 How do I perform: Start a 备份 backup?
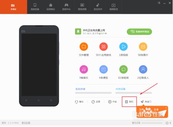click(79, 102)
